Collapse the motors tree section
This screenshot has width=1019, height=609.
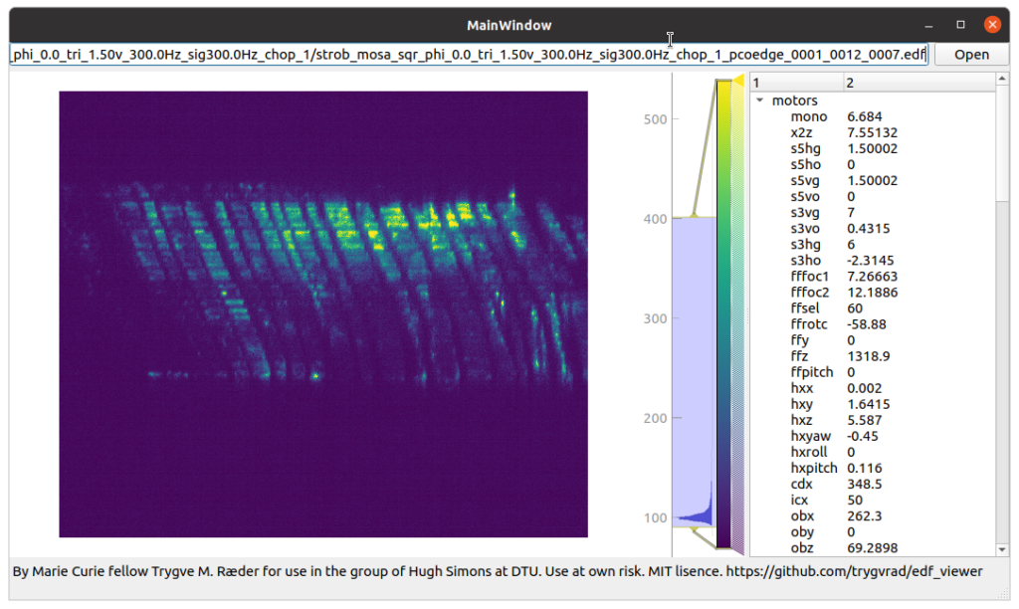pyautogui.click(x=759, y=100)
